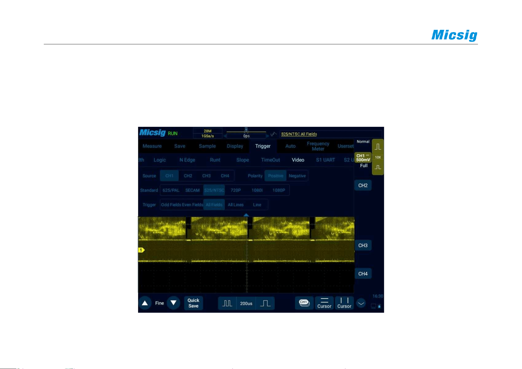The width and height of the screenshot is (522, 369).
Task: Tap the single-pulse timebase icon
Action: [x=265, y=303]
